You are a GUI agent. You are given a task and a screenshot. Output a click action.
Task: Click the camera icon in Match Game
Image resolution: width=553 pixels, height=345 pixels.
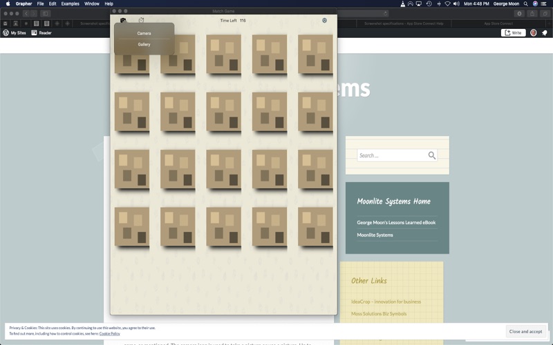123,21
